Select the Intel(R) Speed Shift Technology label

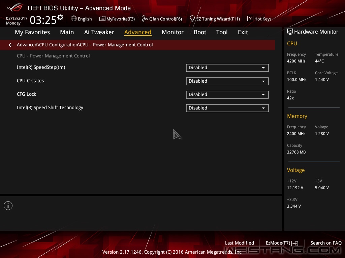pos(50,108)
